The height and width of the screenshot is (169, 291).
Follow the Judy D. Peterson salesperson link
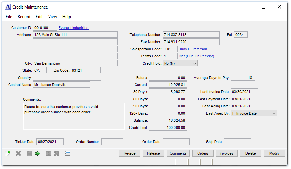[x=193, y=49]
